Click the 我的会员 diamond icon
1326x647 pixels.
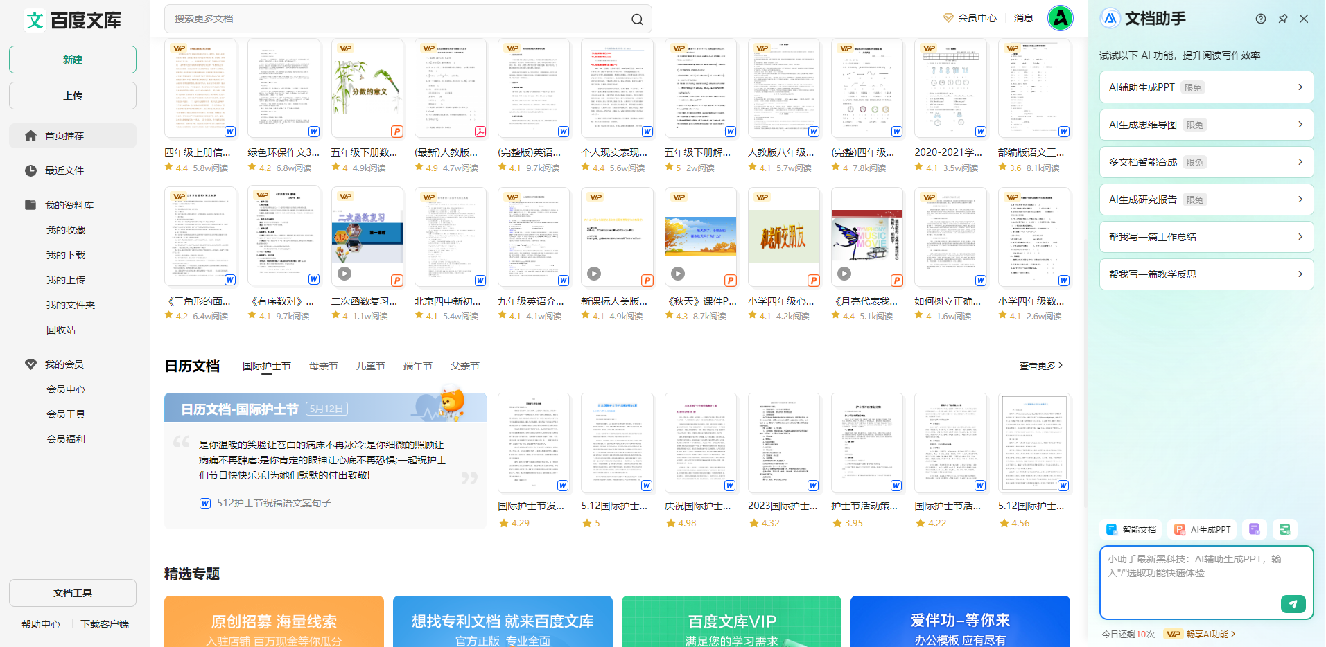[x=30, y=364]
